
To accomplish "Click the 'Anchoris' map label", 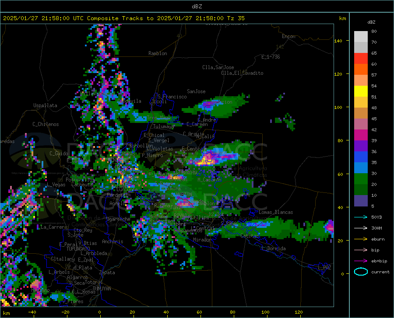I will pyautogui.click(x=113, y=241).
